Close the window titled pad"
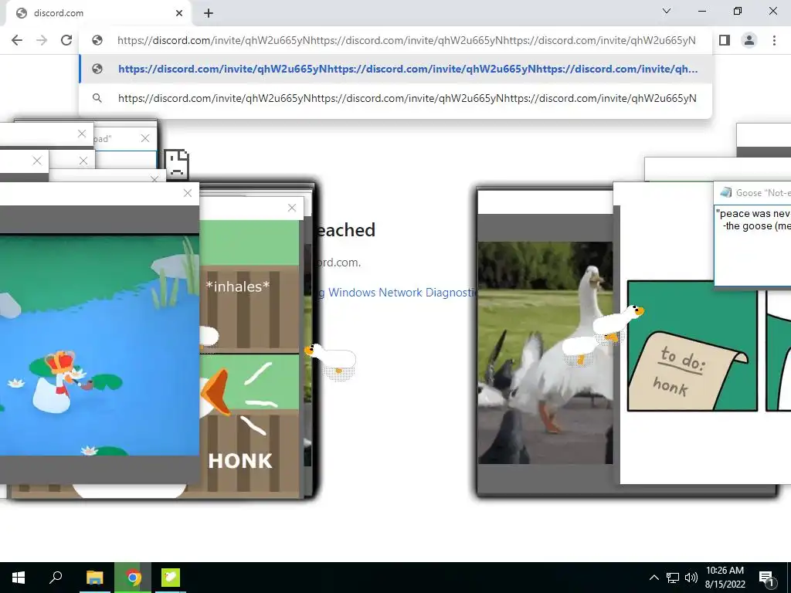 145,138
